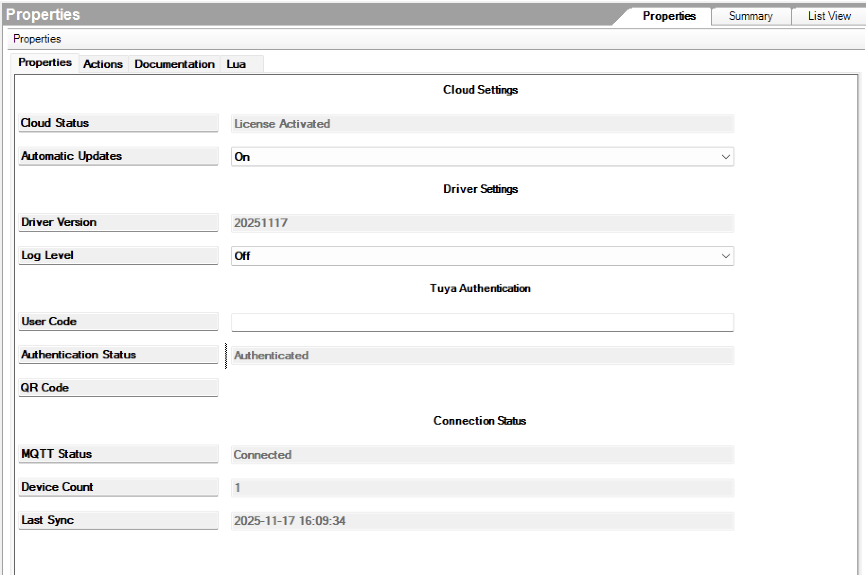Select the QR Code property label

click(118, 388)
